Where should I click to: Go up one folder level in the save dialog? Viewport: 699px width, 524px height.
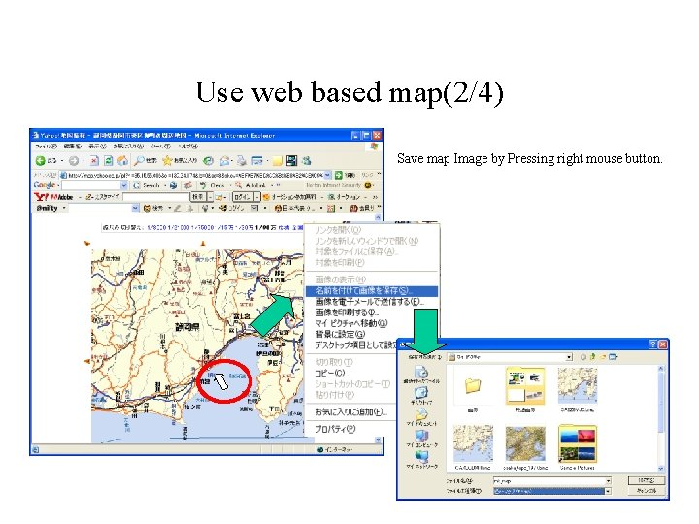(593, 357)
